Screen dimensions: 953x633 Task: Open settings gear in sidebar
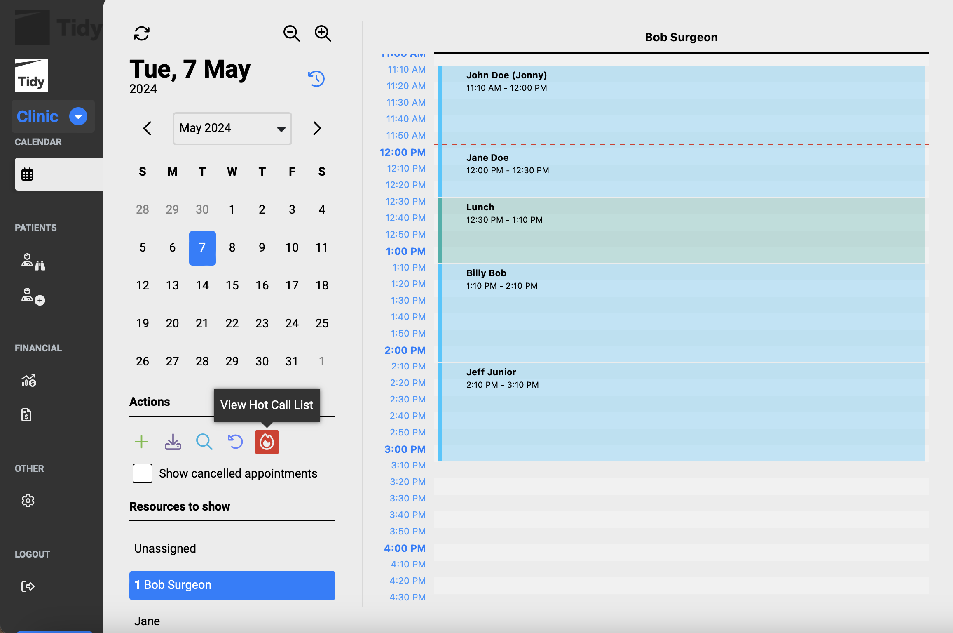(28, 501)
